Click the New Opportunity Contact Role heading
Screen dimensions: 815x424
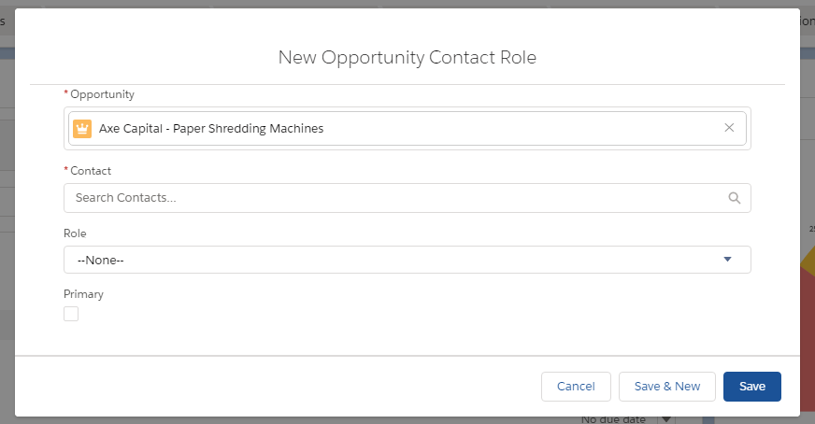pos(407,58)
